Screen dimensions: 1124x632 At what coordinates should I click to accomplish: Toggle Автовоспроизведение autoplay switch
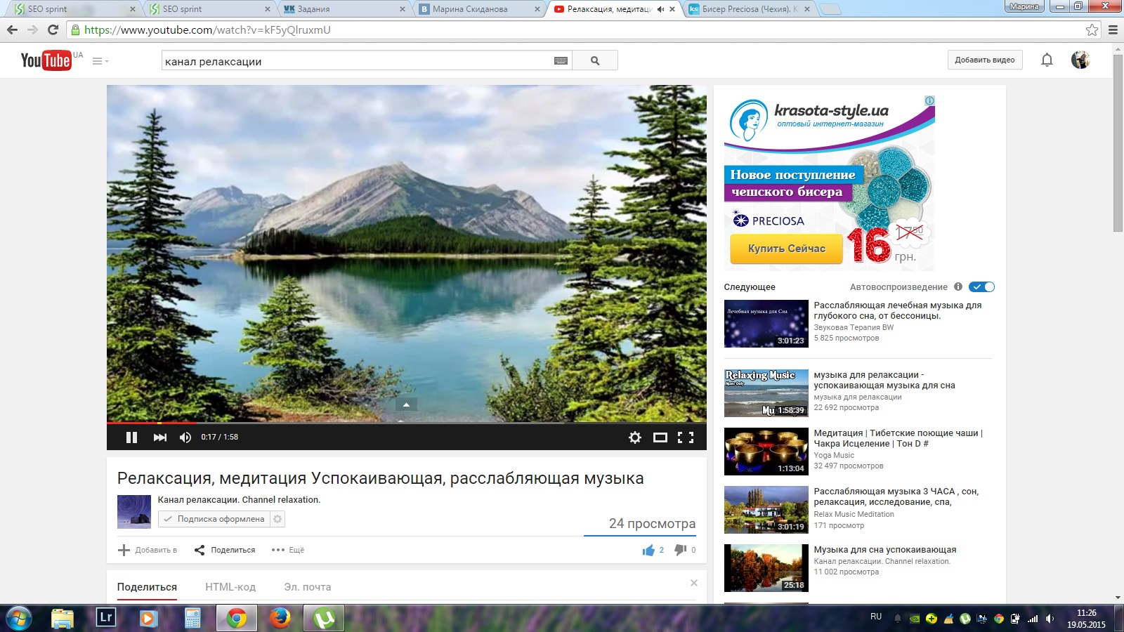(x=981, y=287)
